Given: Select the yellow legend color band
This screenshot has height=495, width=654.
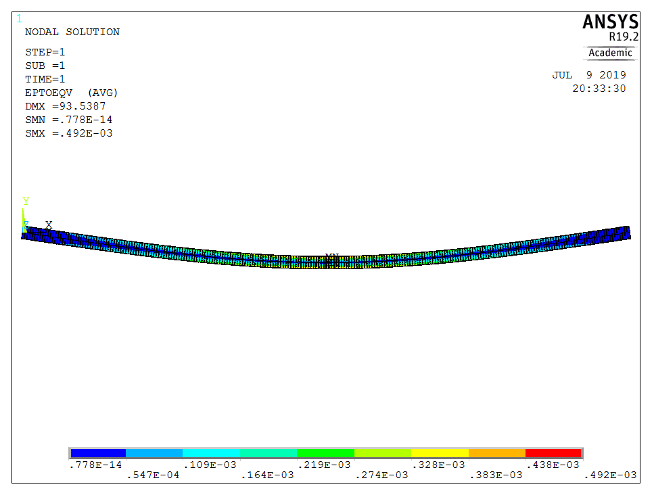Looking at the screenshot, I should (440, 452).
